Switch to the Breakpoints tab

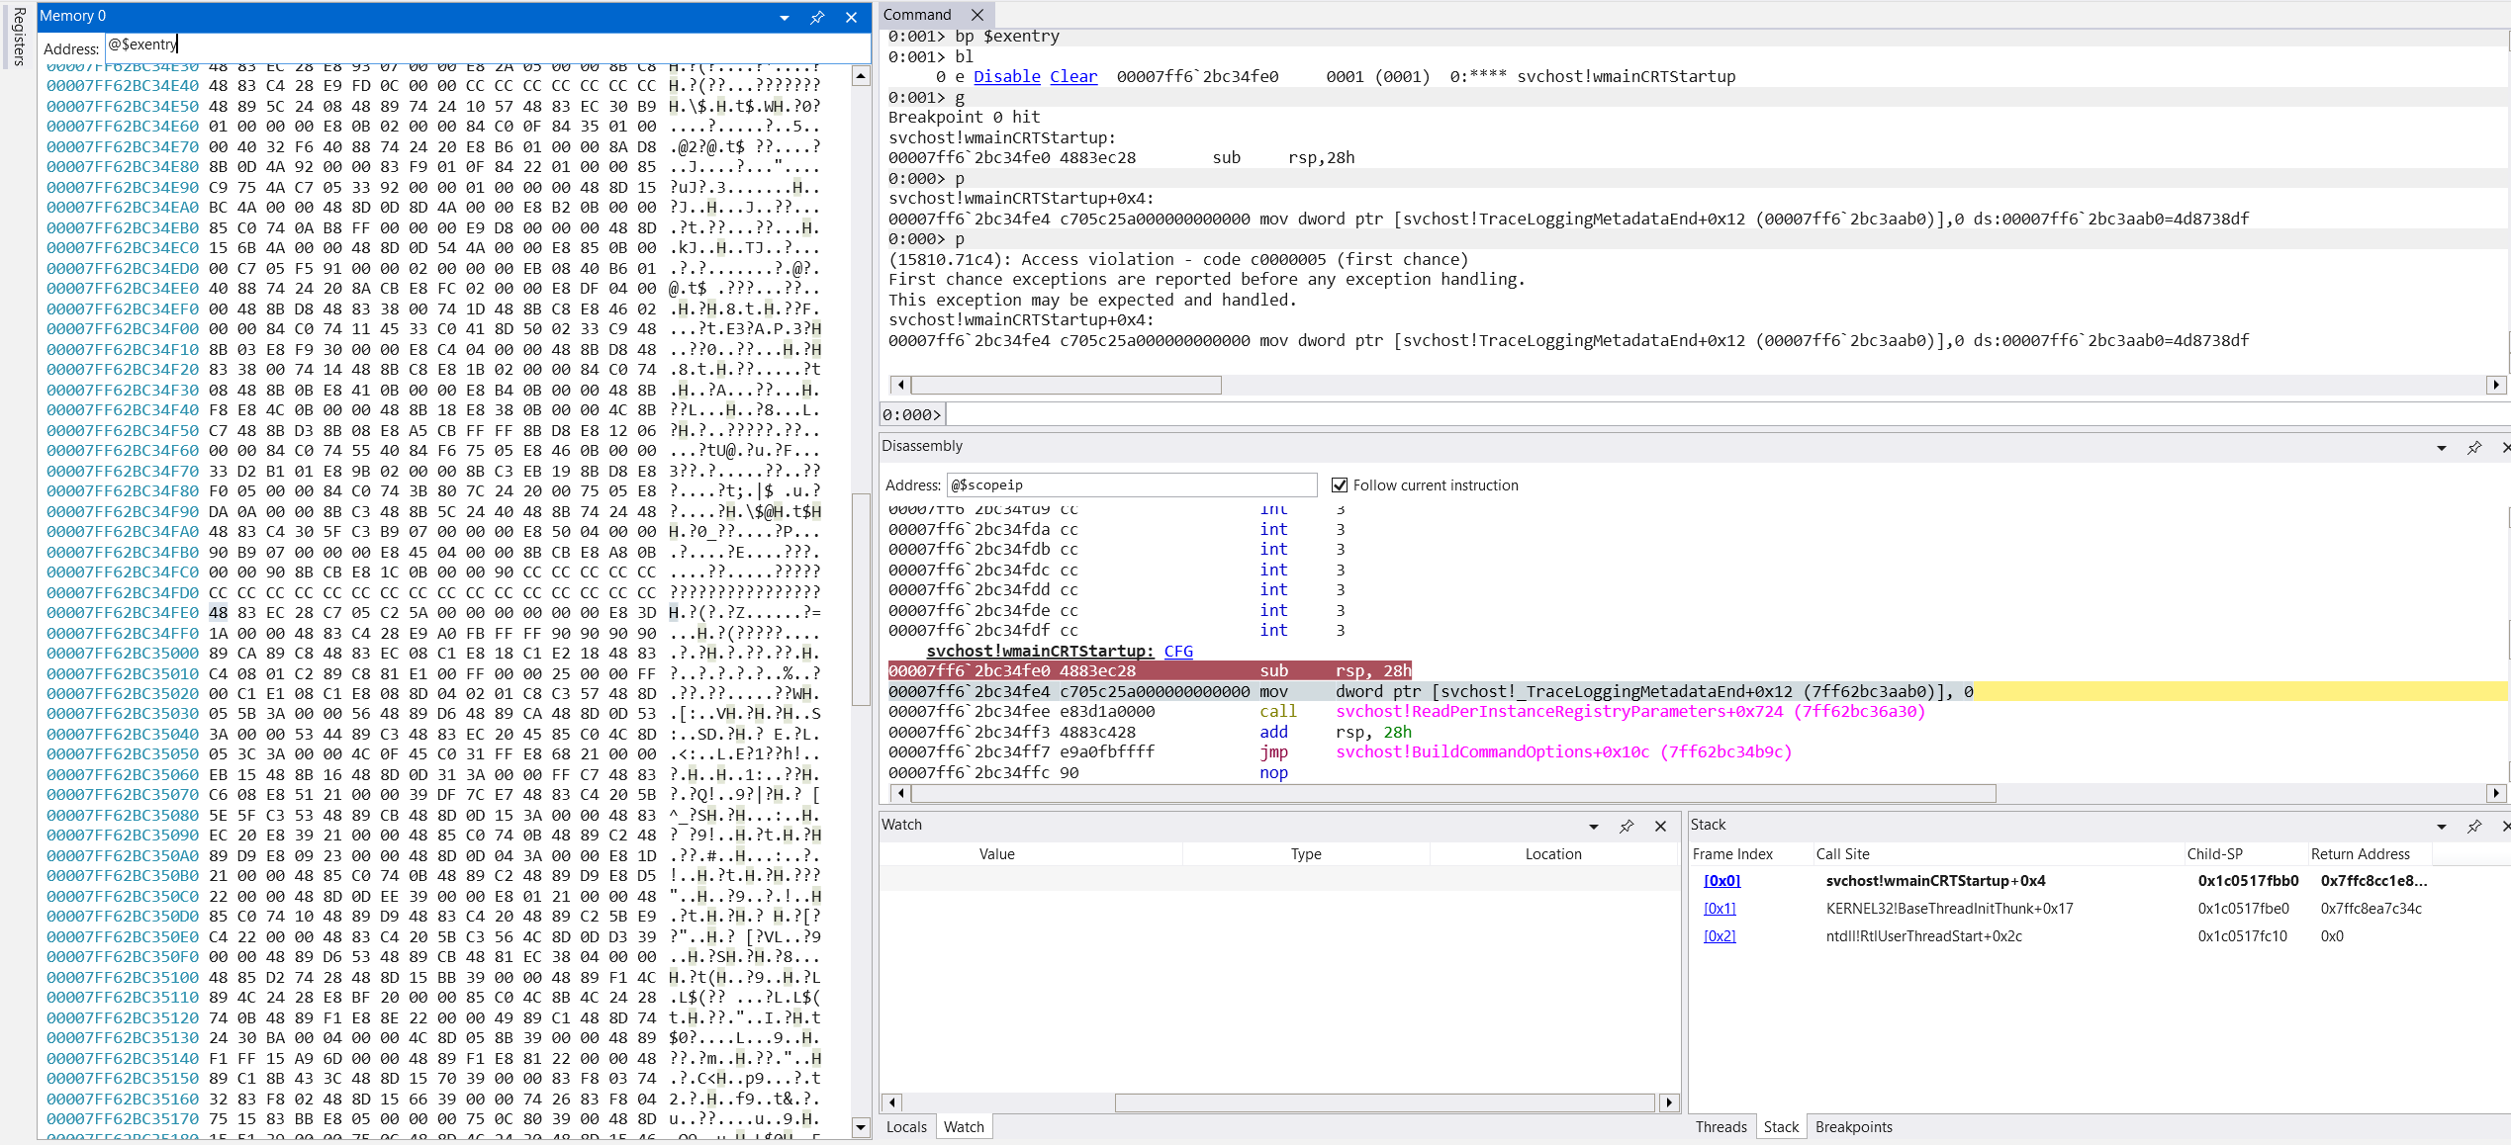point(1853,1127)
